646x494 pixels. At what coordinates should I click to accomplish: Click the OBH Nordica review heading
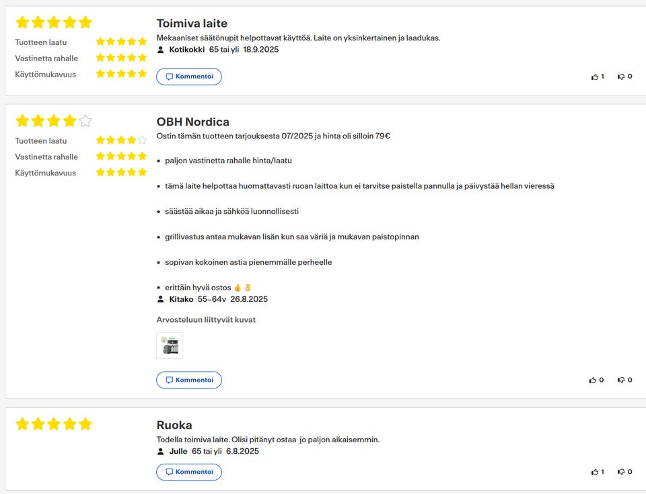click(192, 122)
